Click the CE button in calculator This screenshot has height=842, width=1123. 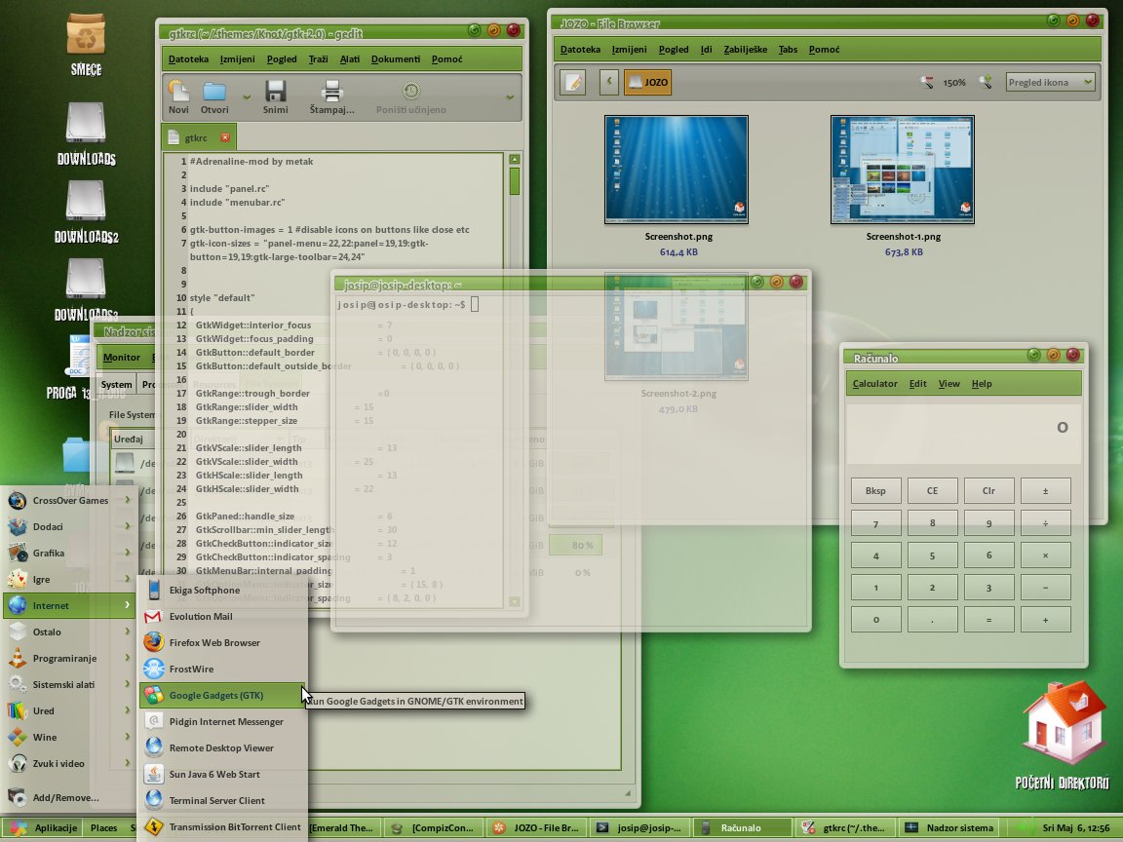pyautogui.click(x=932, y=490)
